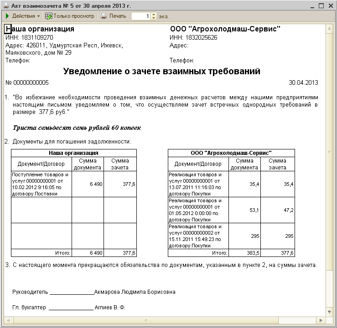This screenshot has height=328, width=337.
Task: Click the Адрес: 426011, Удмуртская Респ line
Action: pyautogui.click(x=64, y=46)
